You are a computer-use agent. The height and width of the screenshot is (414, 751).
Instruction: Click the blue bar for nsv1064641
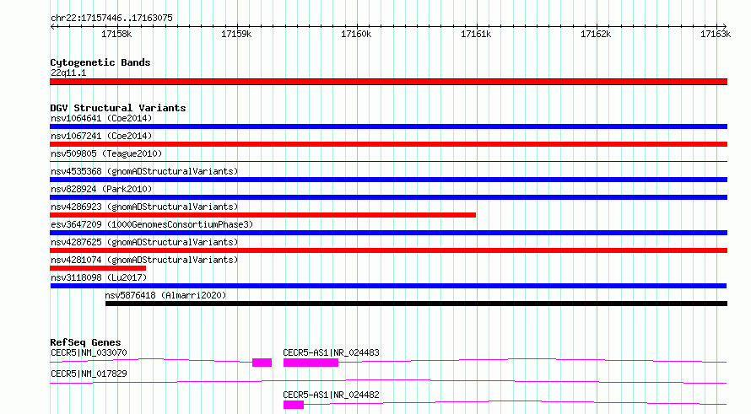(x=388, y=126)
